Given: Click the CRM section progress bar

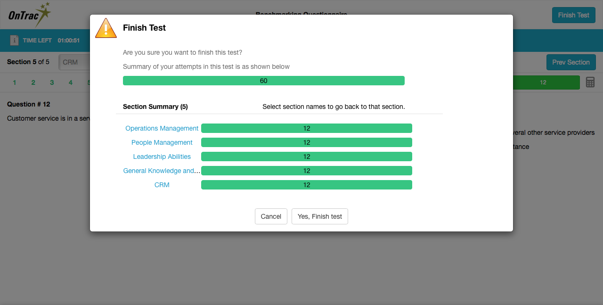Looking at the screenshot, I should pyautogui.click(x=306, y=185).
